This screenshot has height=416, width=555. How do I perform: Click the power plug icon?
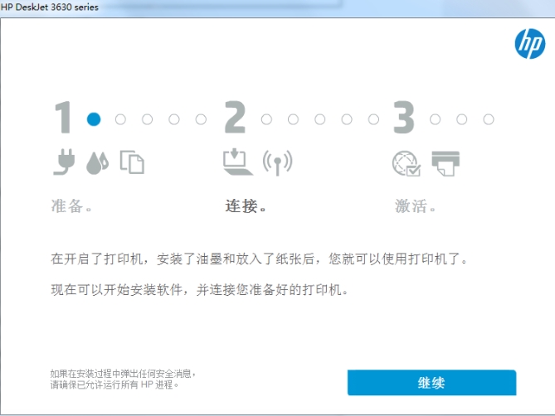[65, 162]
